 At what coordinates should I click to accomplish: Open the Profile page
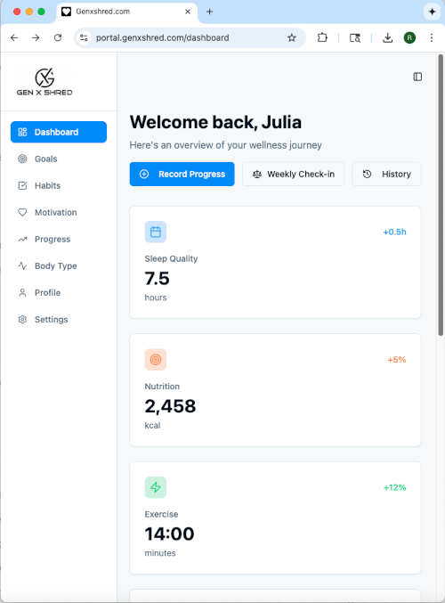(x=59, y=293)
